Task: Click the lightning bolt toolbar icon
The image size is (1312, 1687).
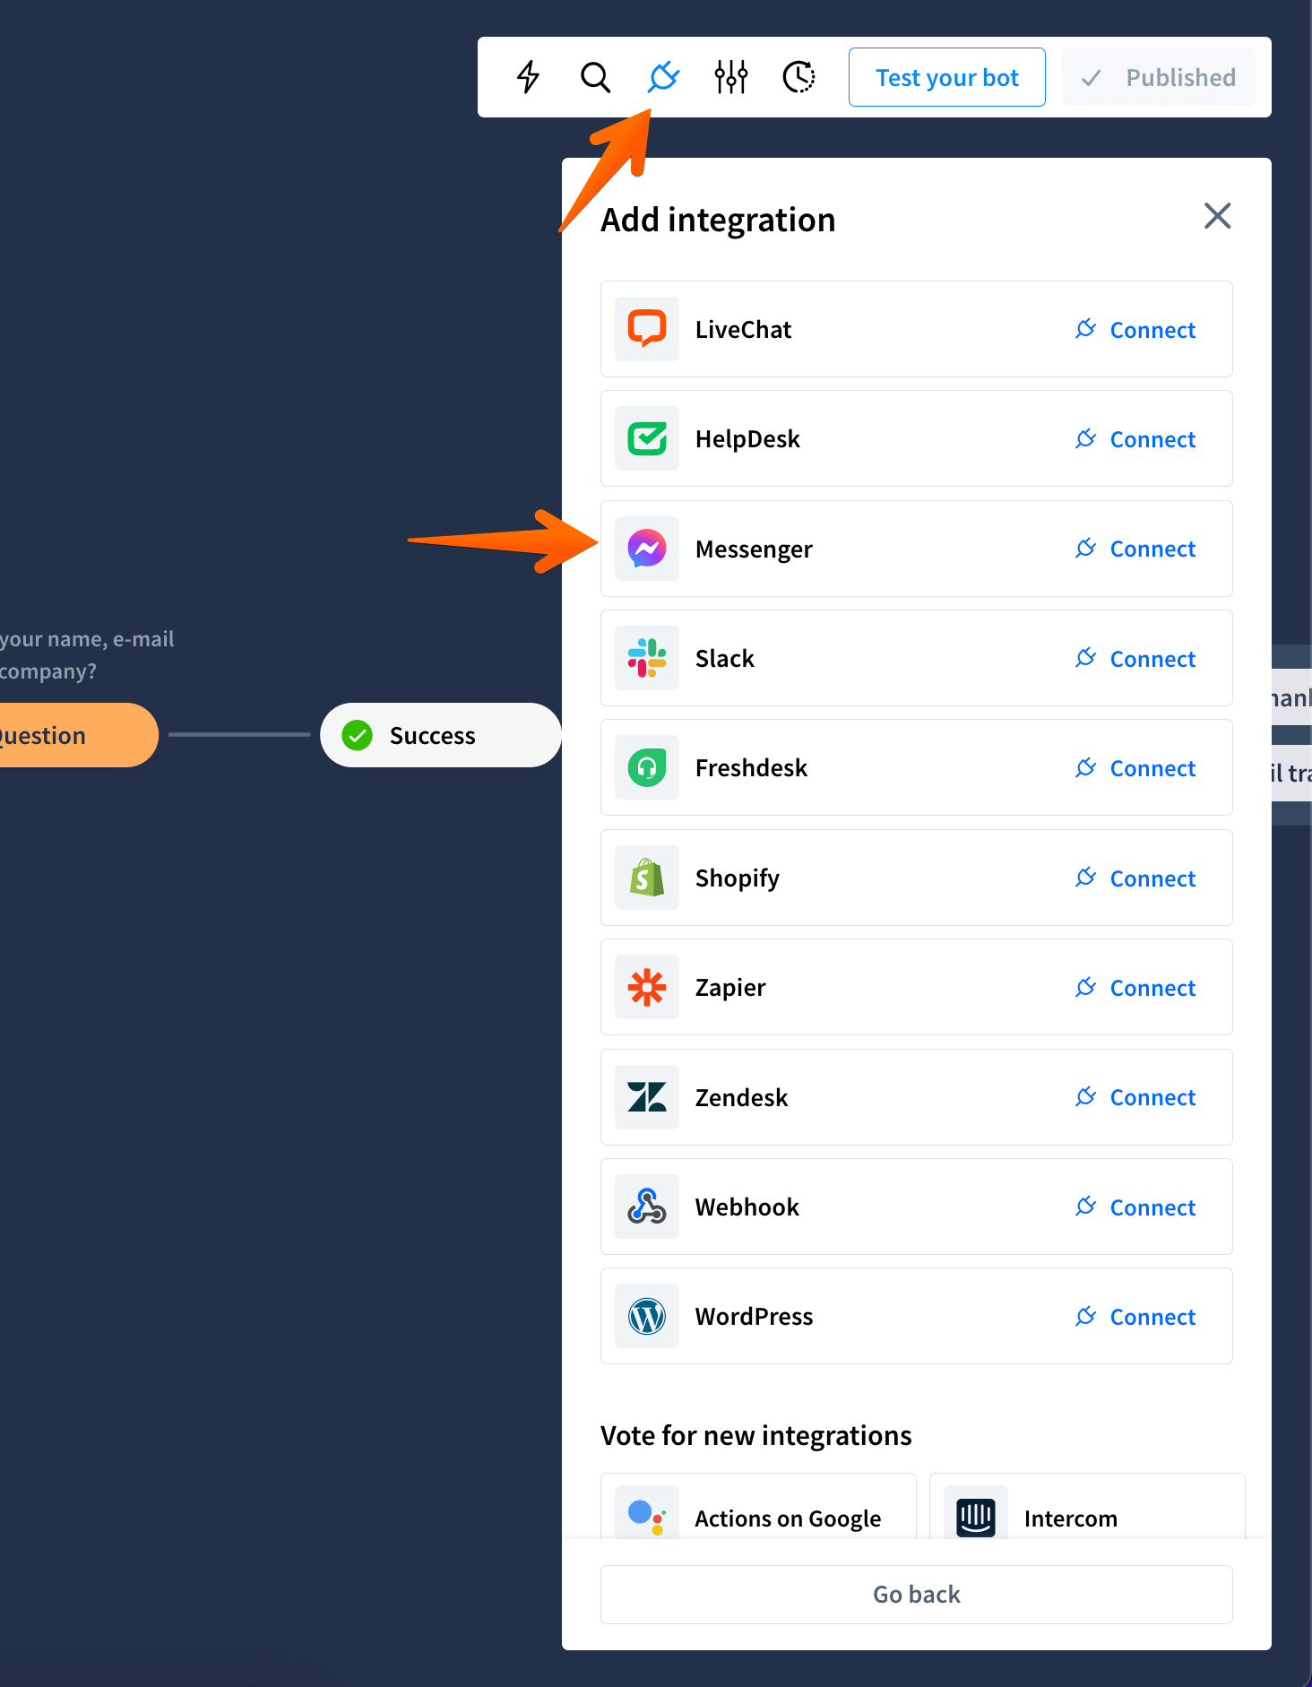Action: pyautogui.click(x=528, y=77)
